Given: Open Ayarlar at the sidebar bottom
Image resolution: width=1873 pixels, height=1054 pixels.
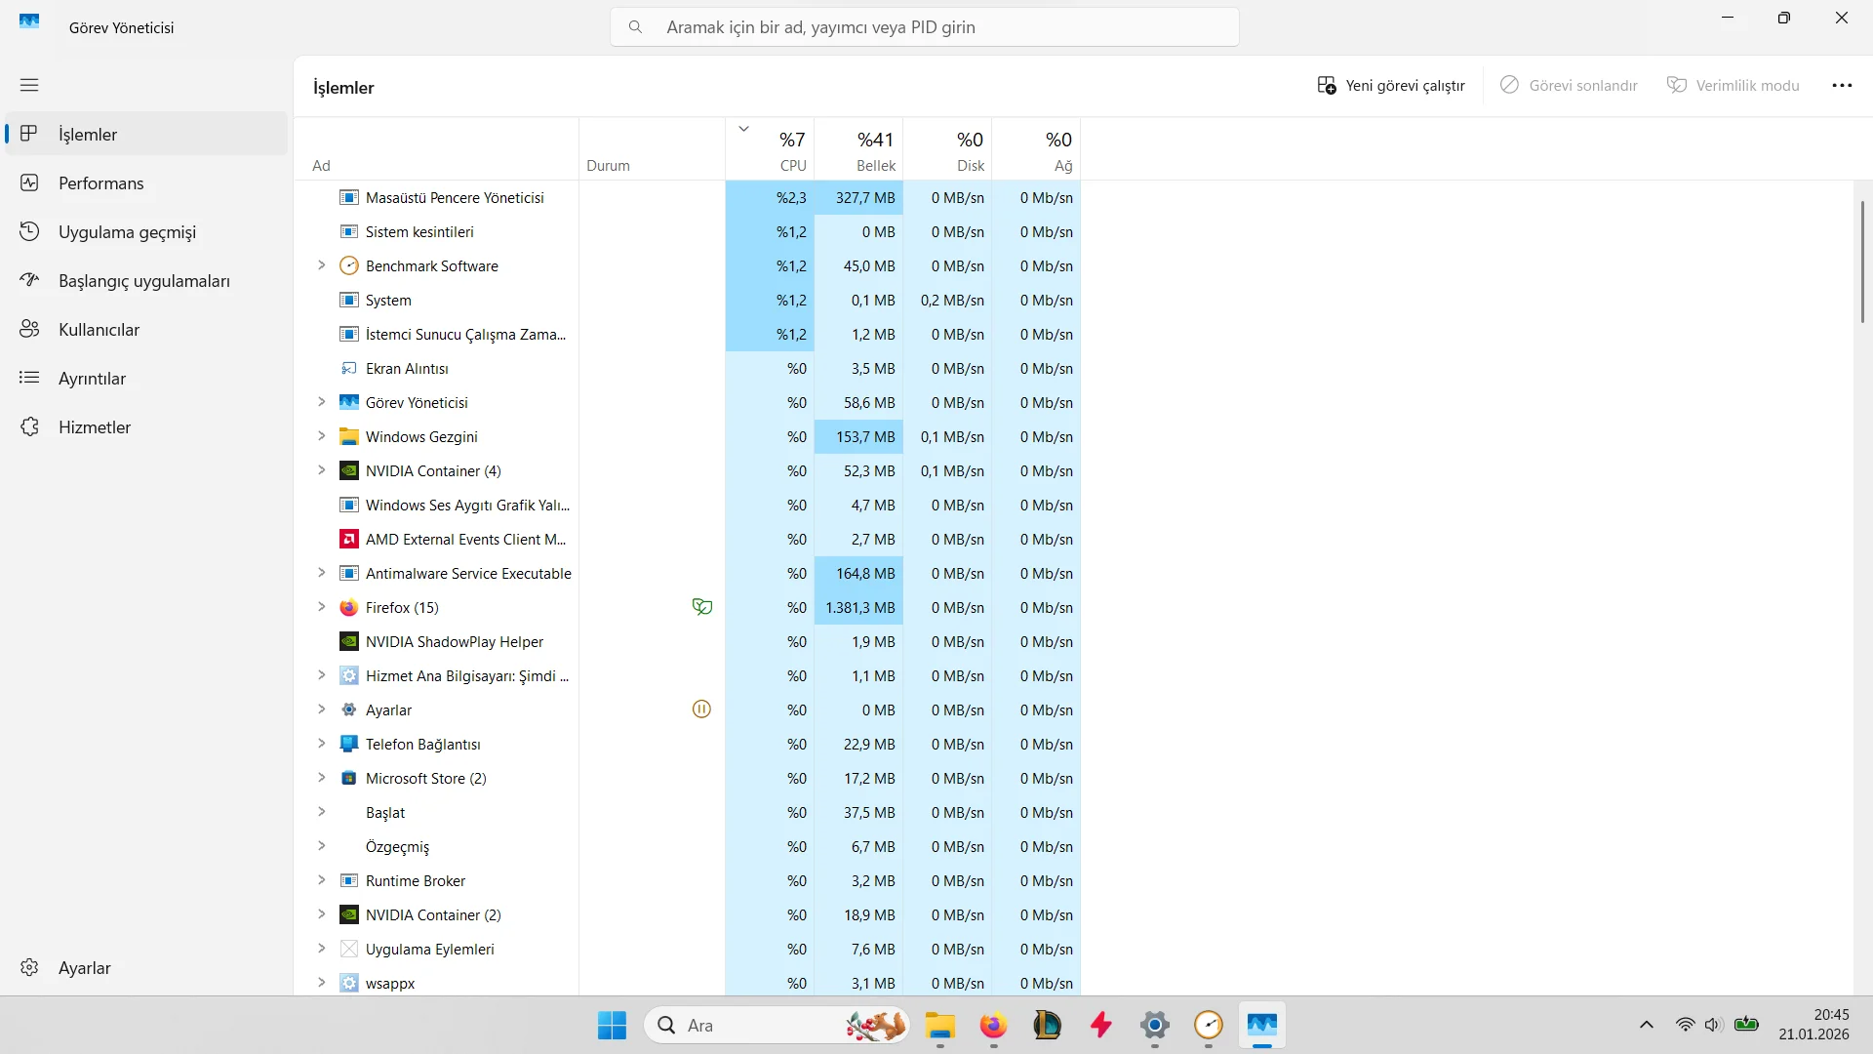Looking at the screenshot, I should [x=84, y=968].
